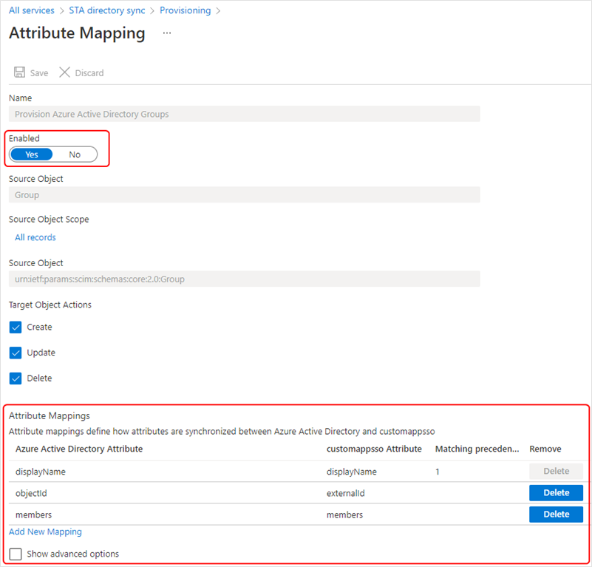Click the Discard X icon
Viewport: 592px width, 567px height.
[x=64, y=72]
